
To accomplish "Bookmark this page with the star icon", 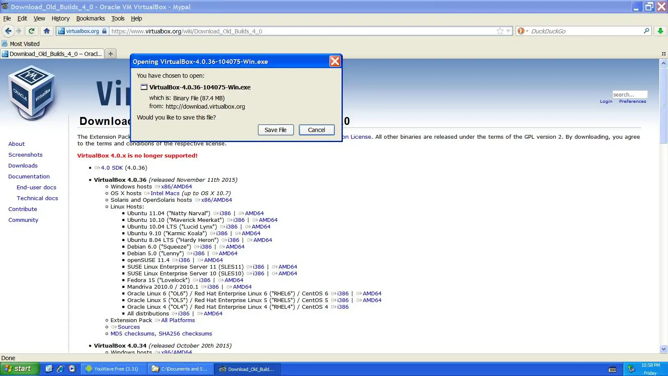I will coord(500,31).
